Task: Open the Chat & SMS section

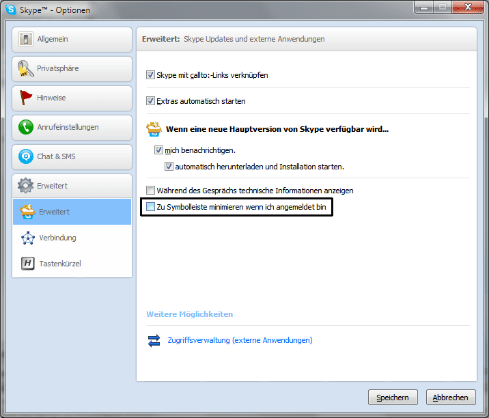Action: (x=72, y=156)
